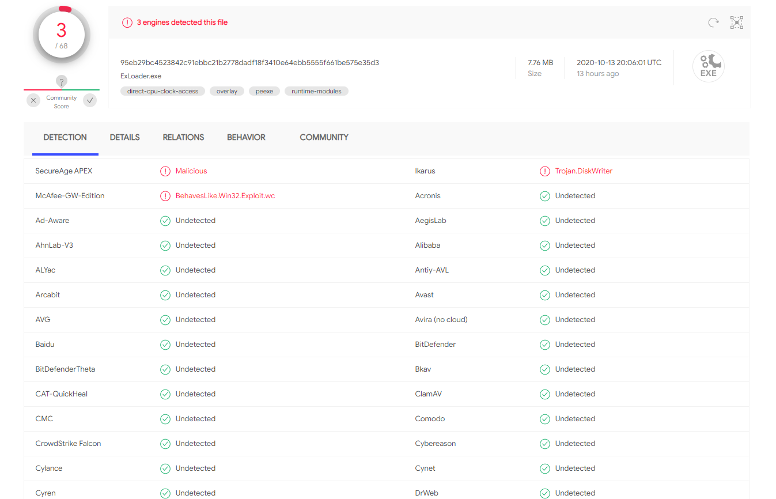Click the detection score circular gauge

[62, 35]
